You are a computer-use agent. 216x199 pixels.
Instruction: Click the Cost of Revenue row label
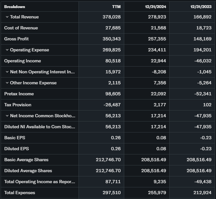tap(21, 28)
